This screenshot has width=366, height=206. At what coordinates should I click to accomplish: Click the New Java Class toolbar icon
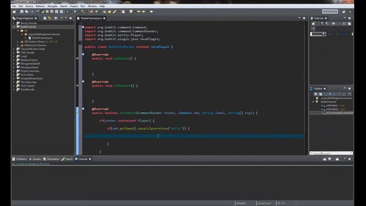(97, 11)
